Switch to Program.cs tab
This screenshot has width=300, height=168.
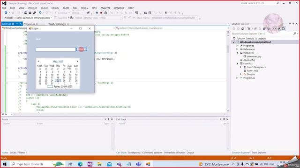(29, 24)
